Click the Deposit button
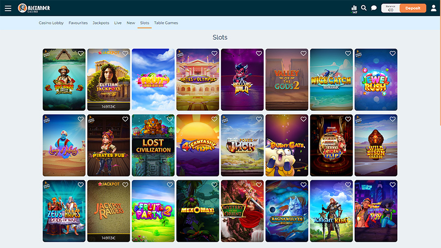This screenshot has height=248, width=441. click(413, 8)
